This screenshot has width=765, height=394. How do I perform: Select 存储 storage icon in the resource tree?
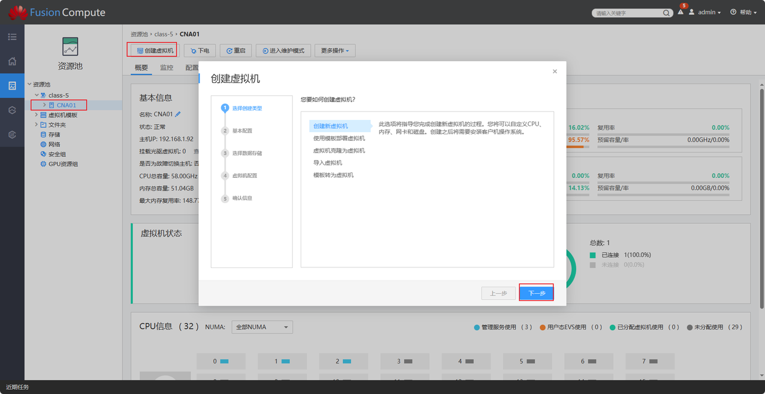click(43, 135)
